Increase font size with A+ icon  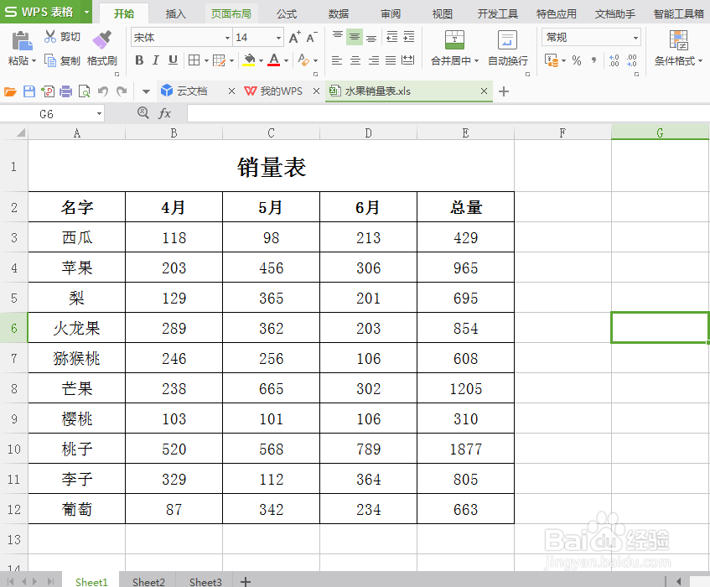click(x=295, y=37)
